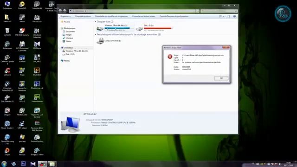
Task: Open the MediaCoder desktop shortcut
Action: 22,111
